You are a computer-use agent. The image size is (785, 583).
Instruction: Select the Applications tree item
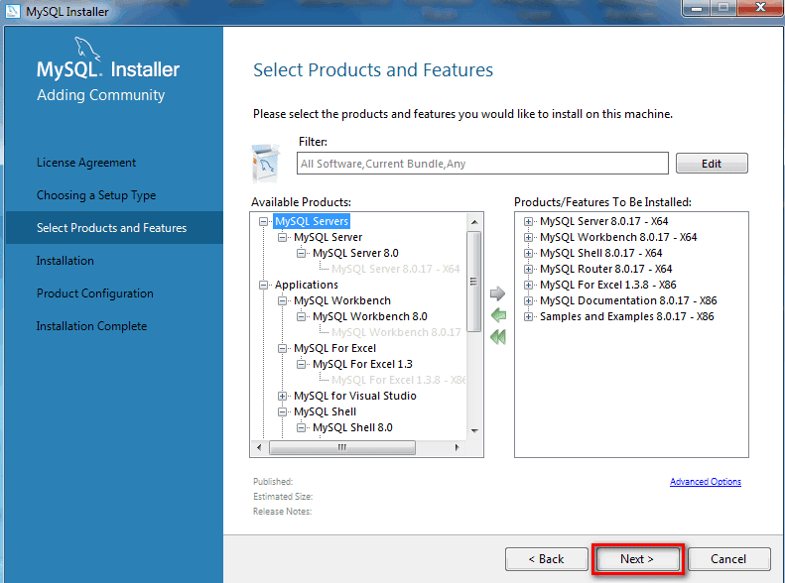point(307,285)
